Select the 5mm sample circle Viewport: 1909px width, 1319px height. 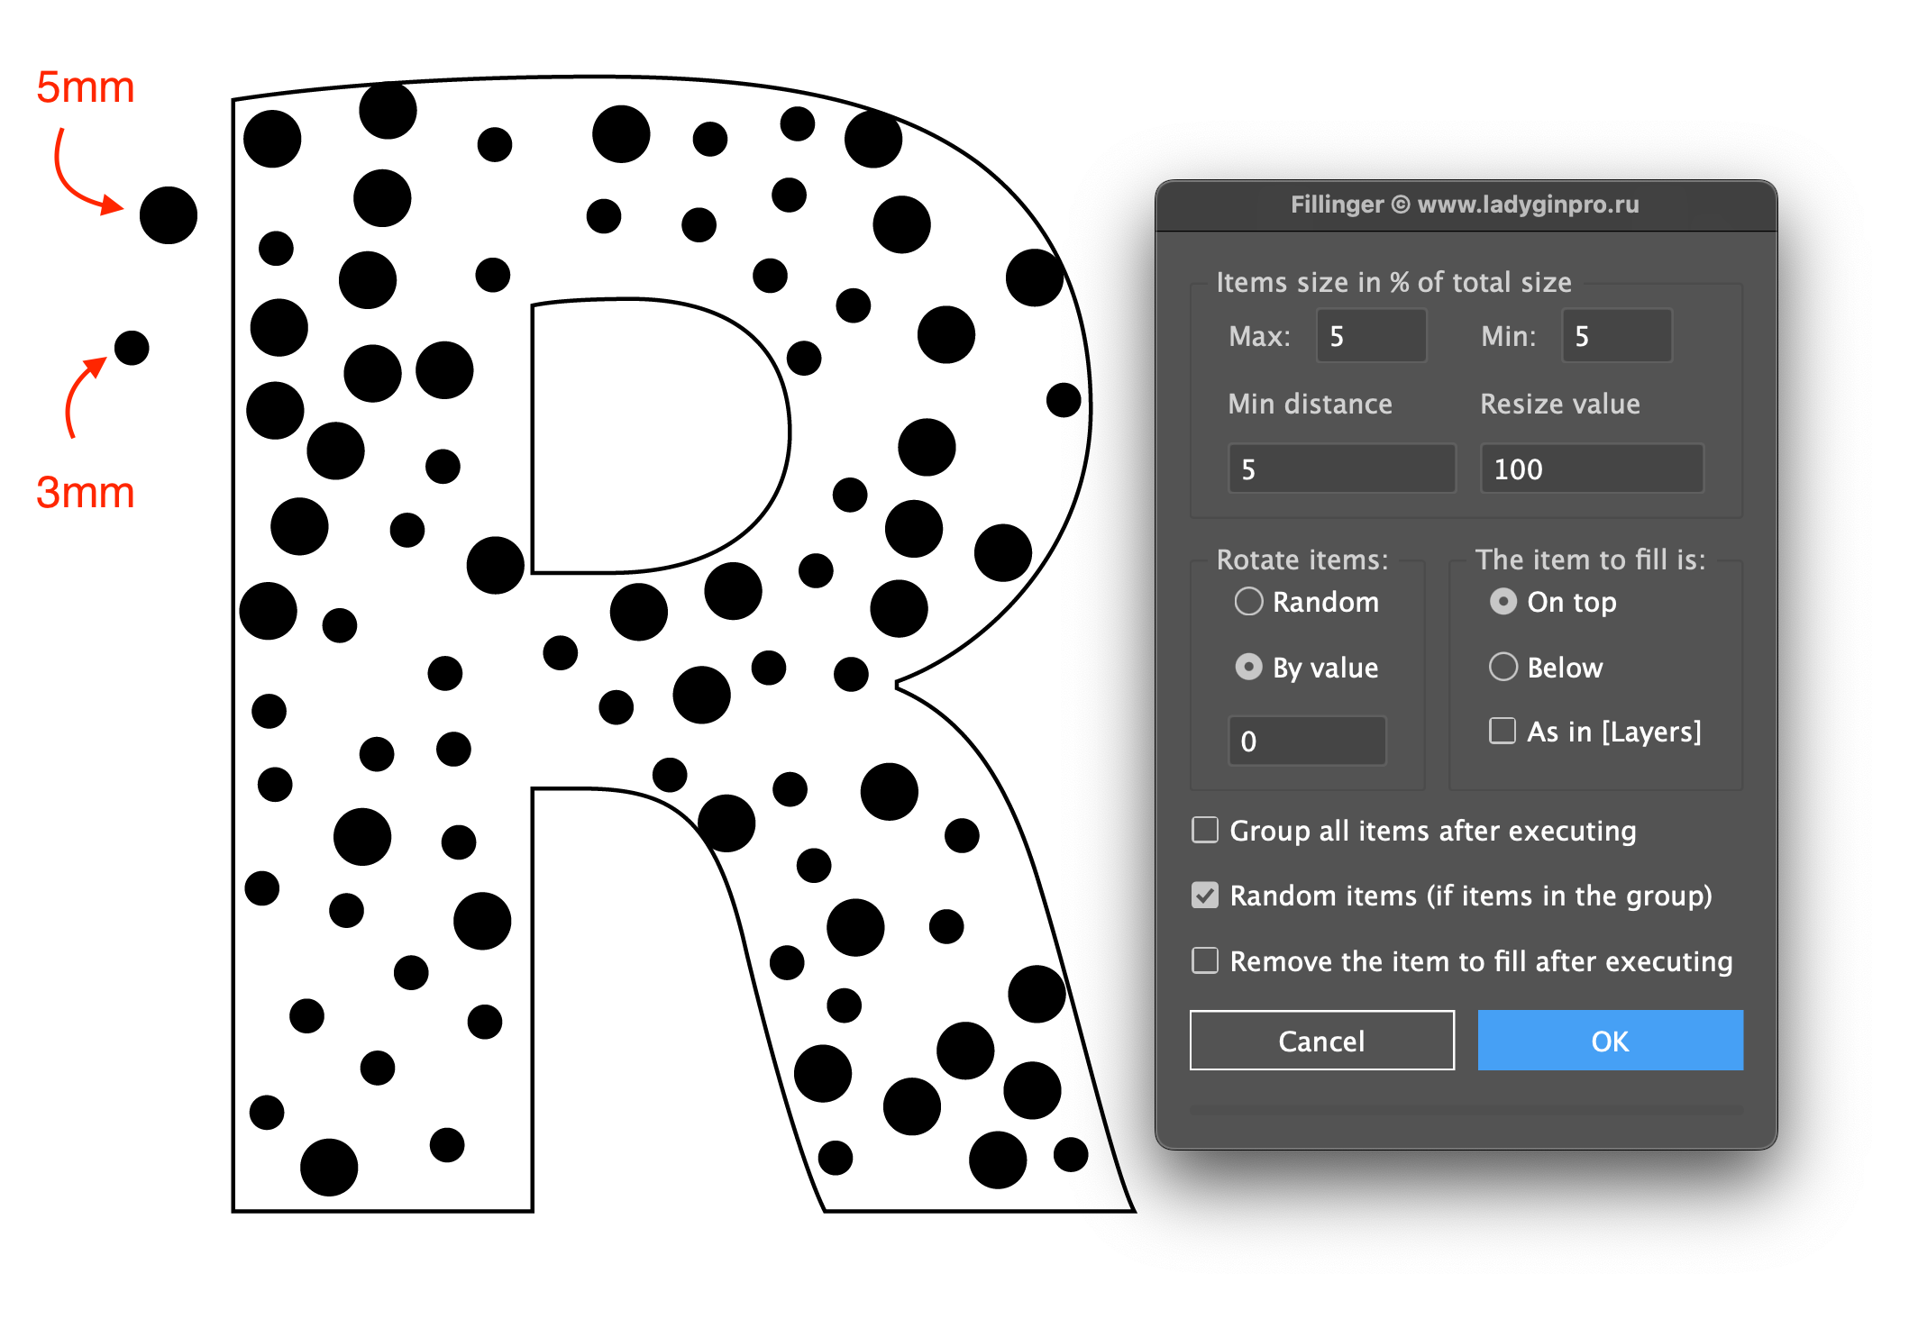[169, 215]
